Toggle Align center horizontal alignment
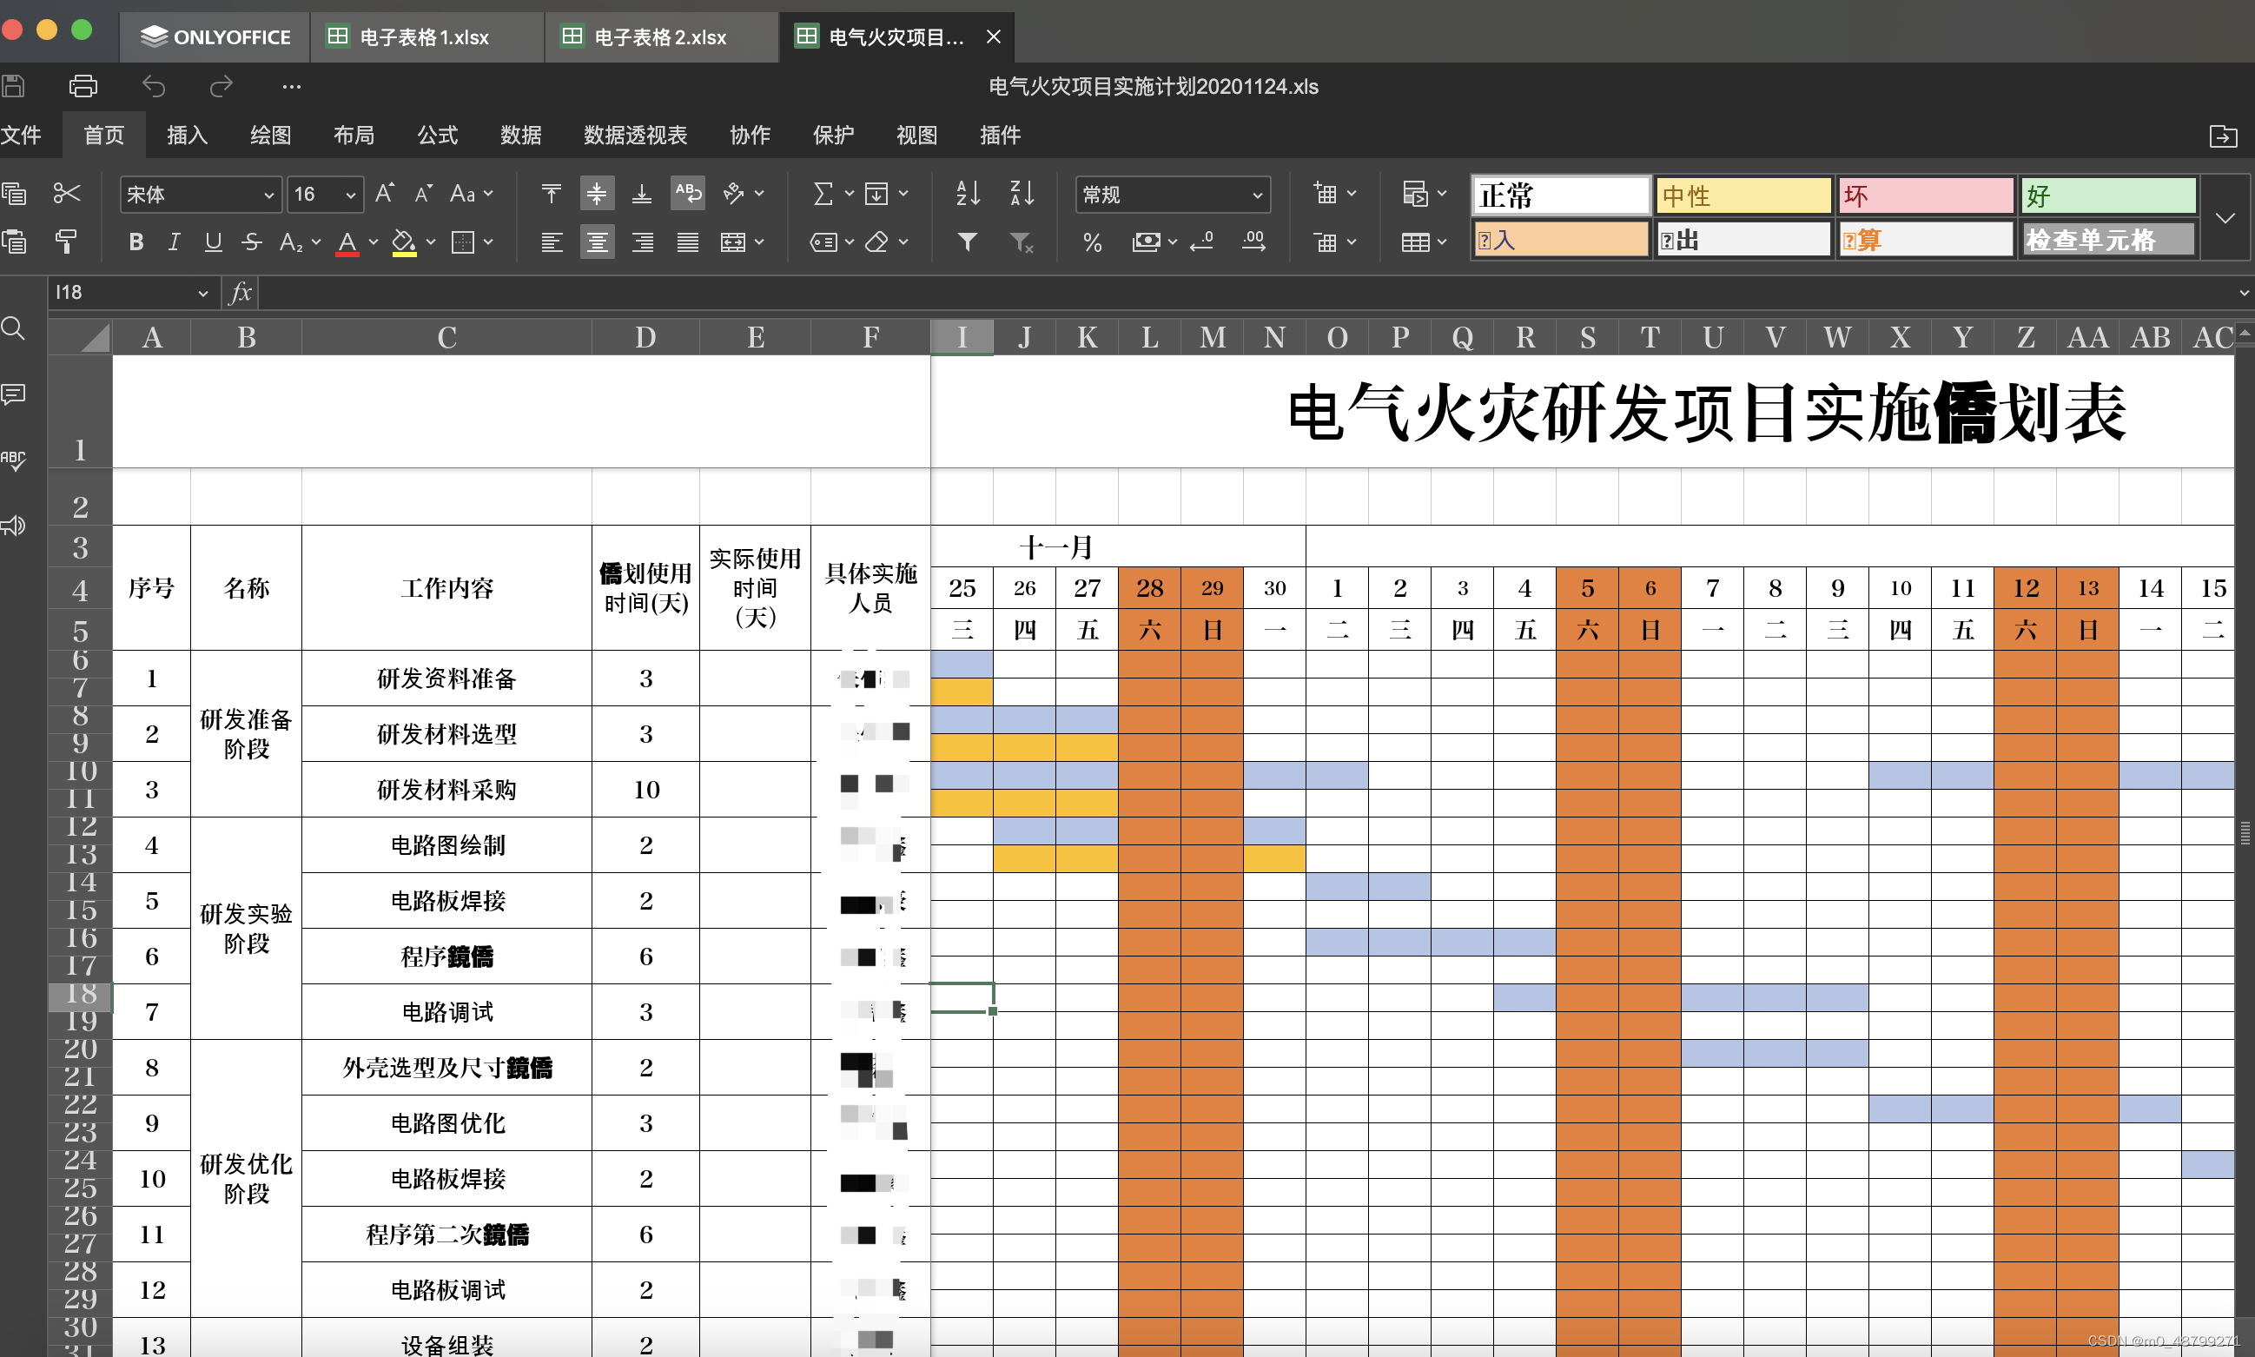2255x1357 pixels. click(597, 242)
